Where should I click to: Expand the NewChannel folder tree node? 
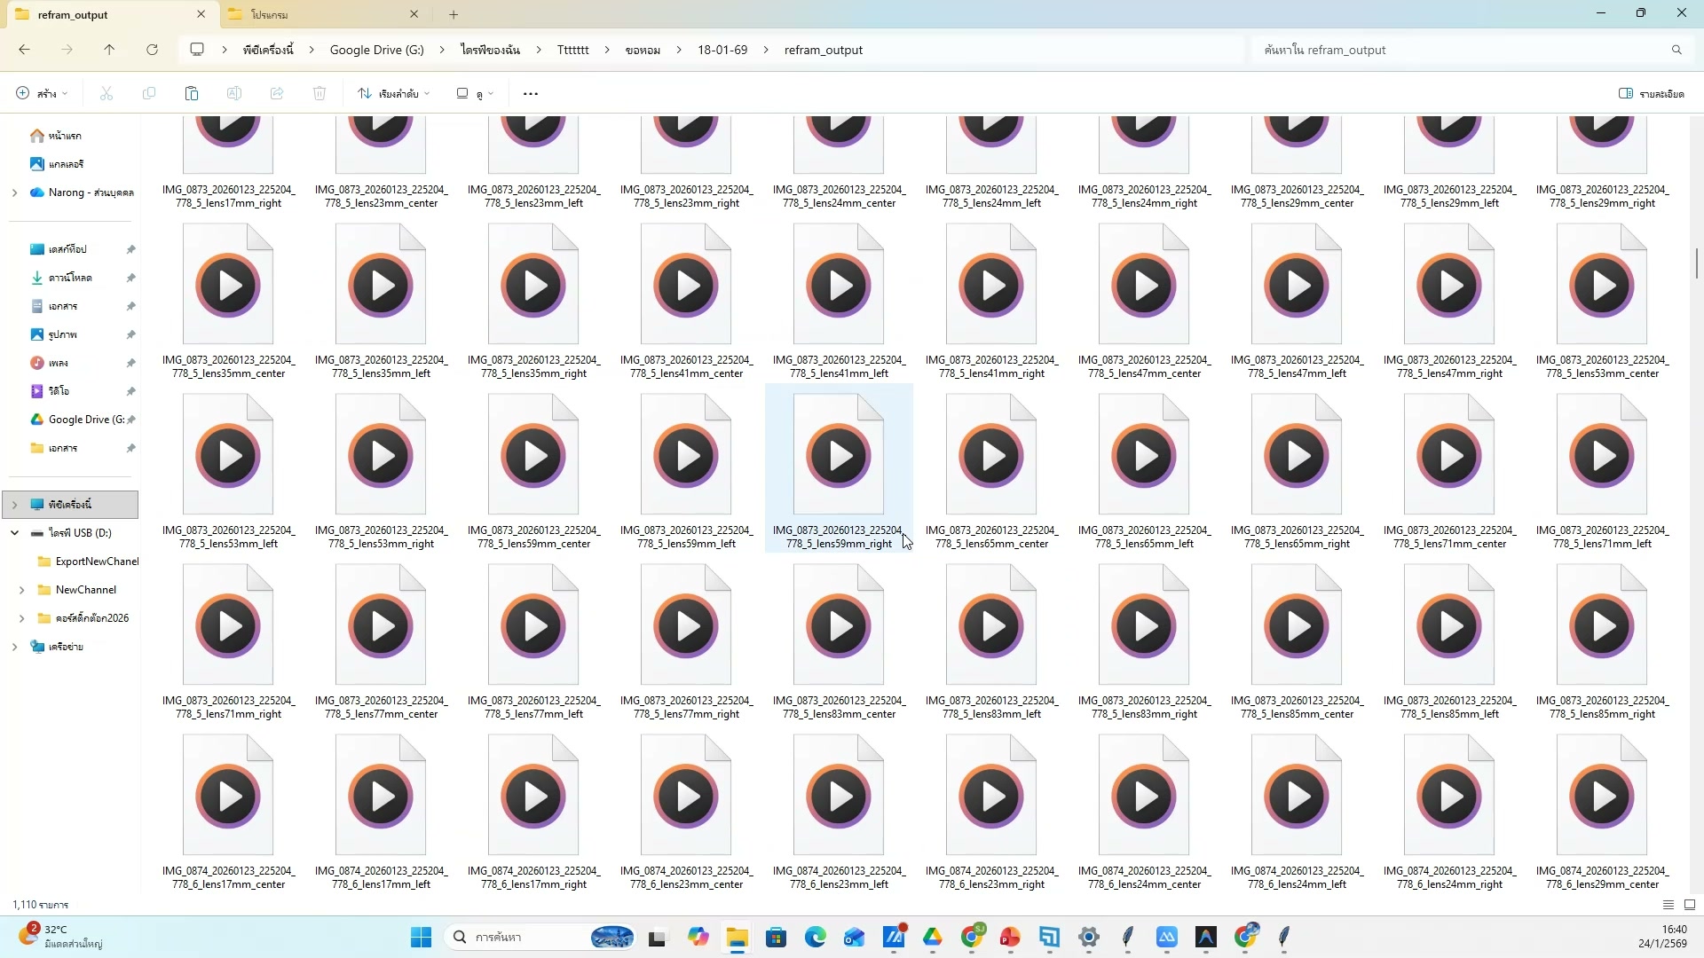coord(21,590)
